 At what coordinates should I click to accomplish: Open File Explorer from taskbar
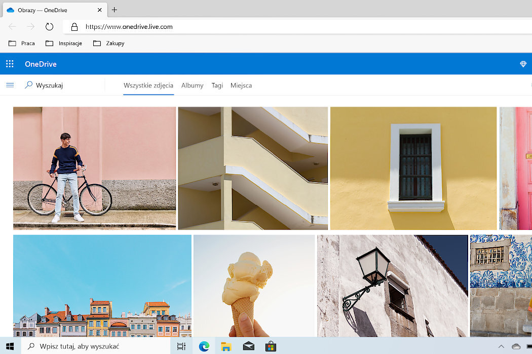pos(226,346)
